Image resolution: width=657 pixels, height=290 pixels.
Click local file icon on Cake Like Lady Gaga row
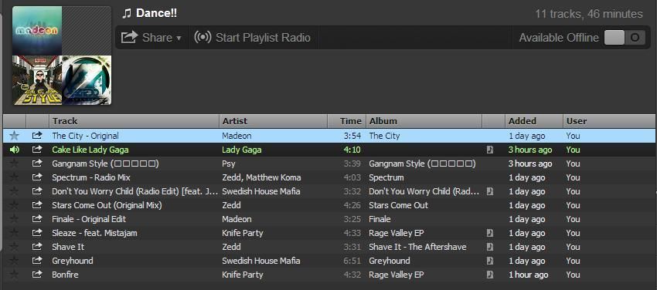click(x=490, y=150)
